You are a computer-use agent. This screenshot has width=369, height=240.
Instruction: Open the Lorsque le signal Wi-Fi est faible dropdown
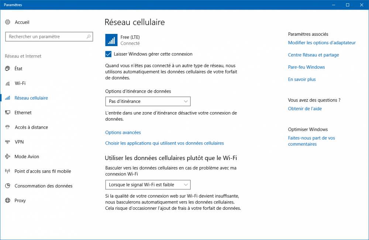tap(148, 184)
